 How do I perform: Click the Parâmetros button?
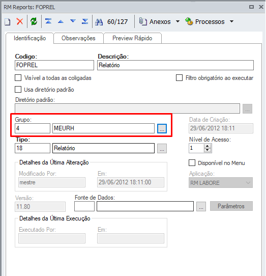pos(231,206)
